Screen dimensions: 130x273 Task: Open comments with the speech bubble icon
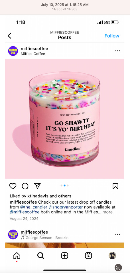[x=25, y=186]
